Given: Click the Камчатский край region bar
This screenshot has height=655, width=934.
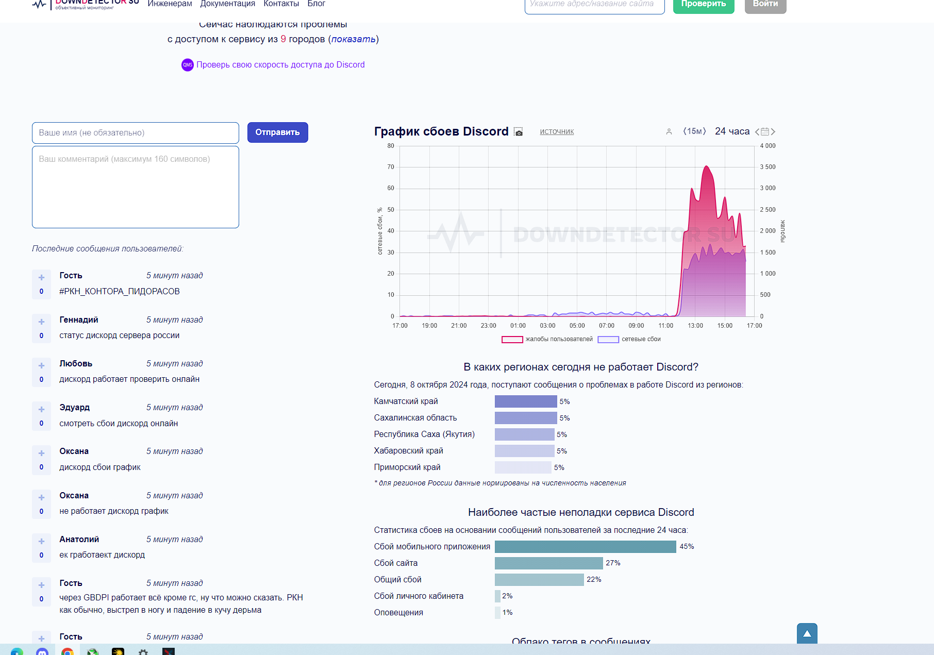Looking at the screenshot, I should click(x=526, y=401).
